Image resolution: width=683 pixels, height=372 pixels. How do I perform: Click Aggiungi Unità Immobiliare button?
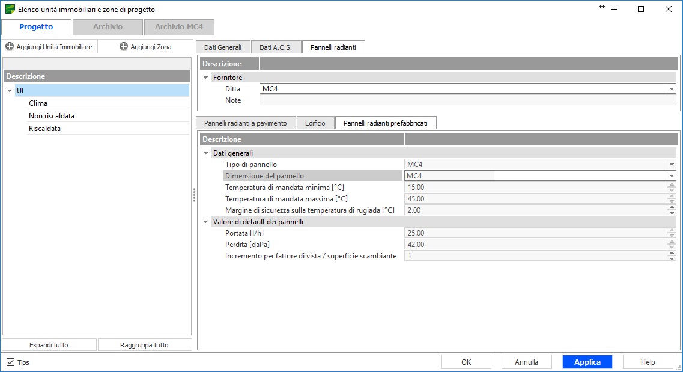coord(49,47)
